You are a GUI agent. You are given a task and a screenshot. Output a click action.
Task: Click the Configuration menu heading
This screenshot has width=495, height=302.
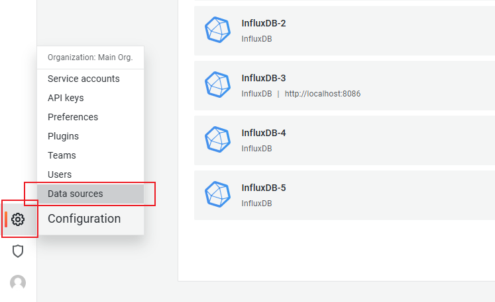[84, 219]
